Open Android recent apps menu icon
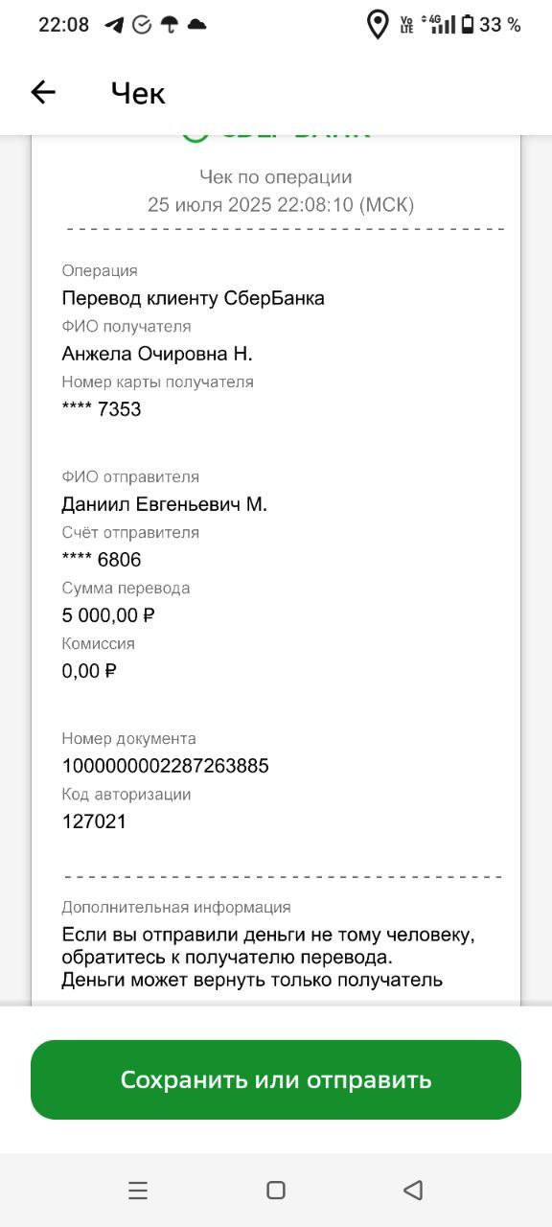The height and width of the screenshot is (1227, 552). [x=138, y=1191]
